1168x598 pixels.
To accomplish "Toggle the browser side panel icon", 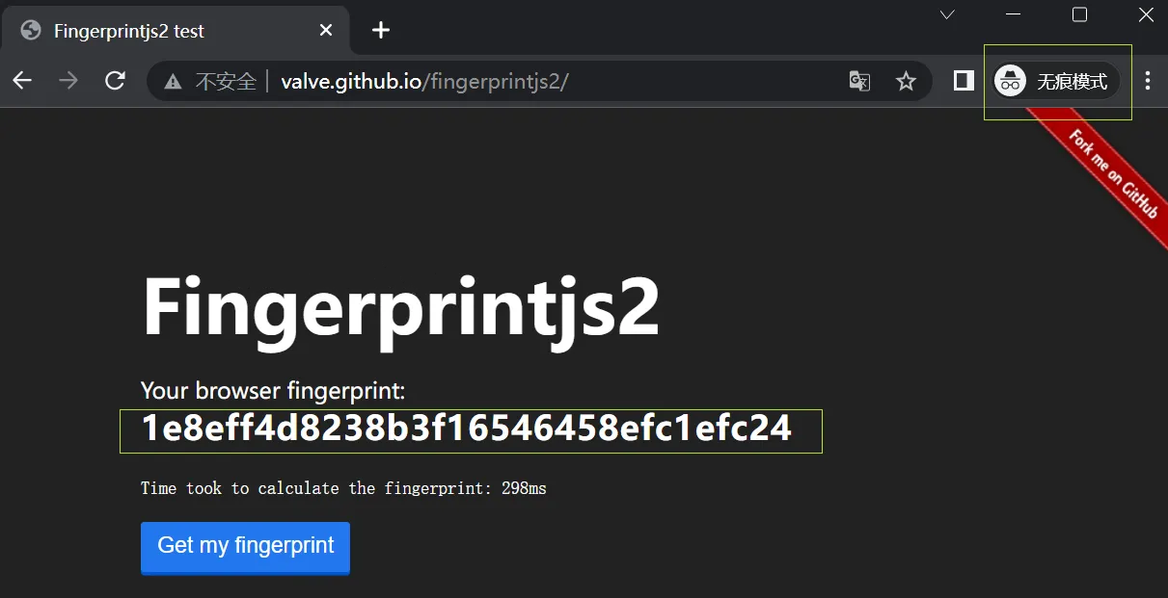I will 964,81.
